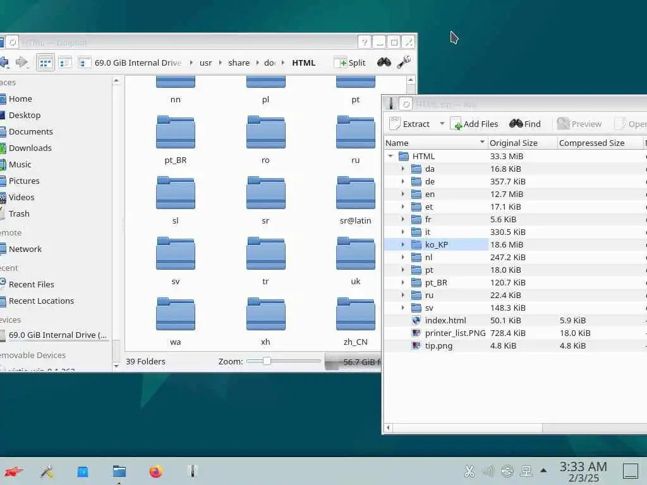Expand the de folder in Ark
The width and height of the screenshot is (647, 485).
(x=403, y=181)
